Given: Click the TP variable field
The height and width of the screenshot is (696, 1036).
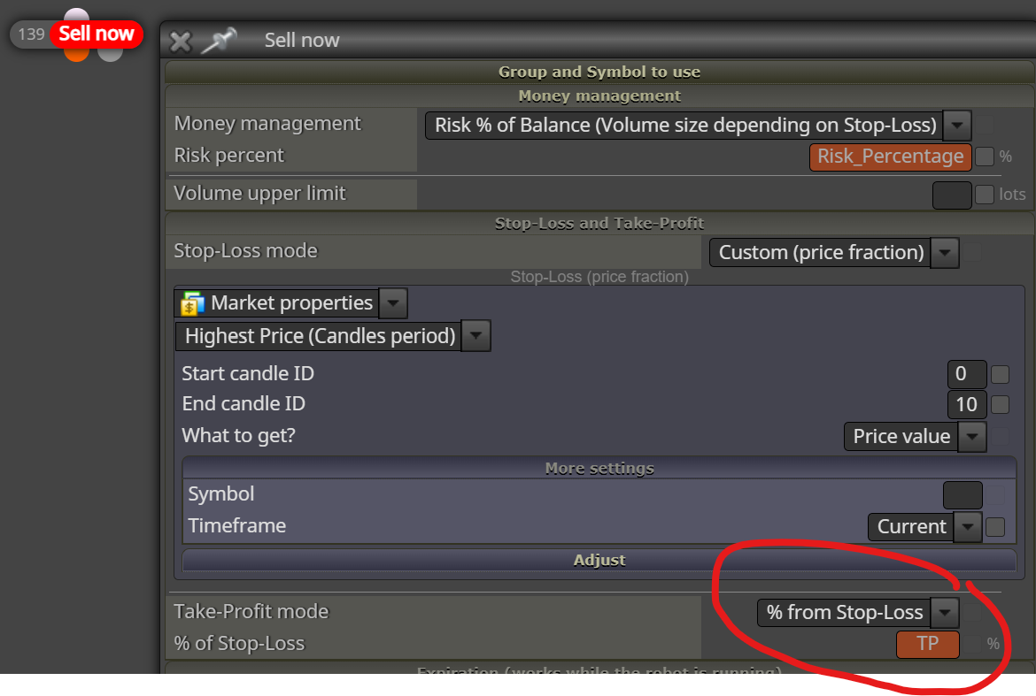Looking at the screenshot, I should point(928,645).
